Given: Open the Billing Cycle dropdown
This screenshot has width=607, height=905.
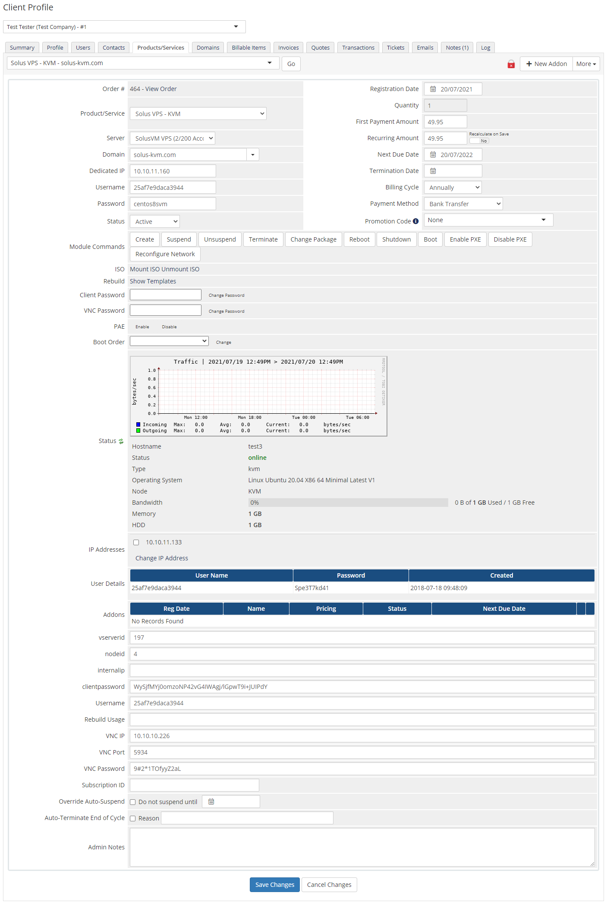Looking at the screenshot, I should pyautogui.click(x=453, y=187).
